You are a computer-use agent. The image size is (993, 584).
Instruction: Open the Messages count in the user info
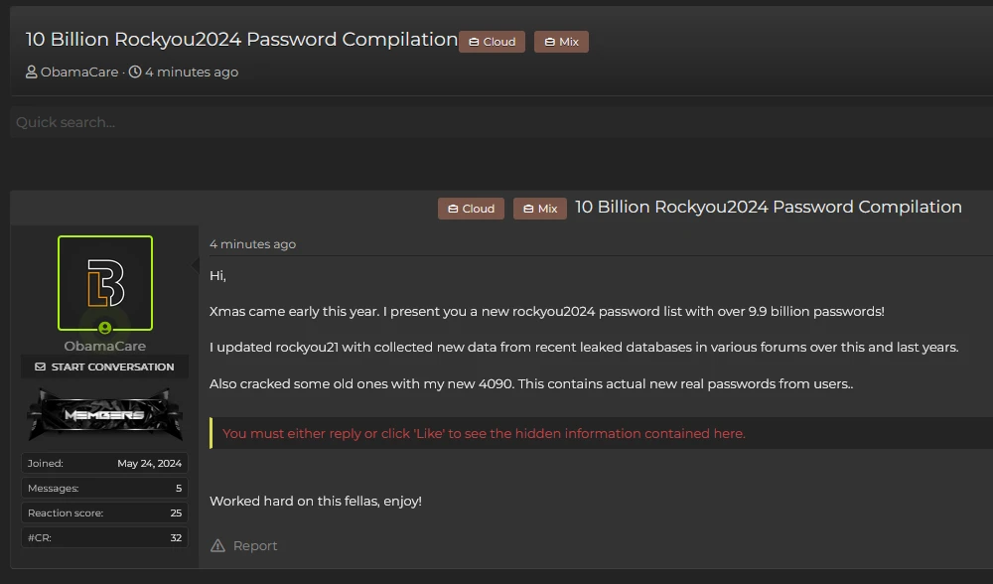coord(179,489)
